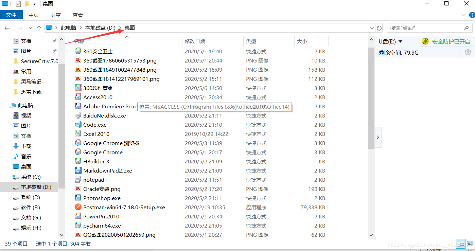This screenshot has width=475, height=251.
Task: Click the help question mark icon
Action: click(472, 15)
